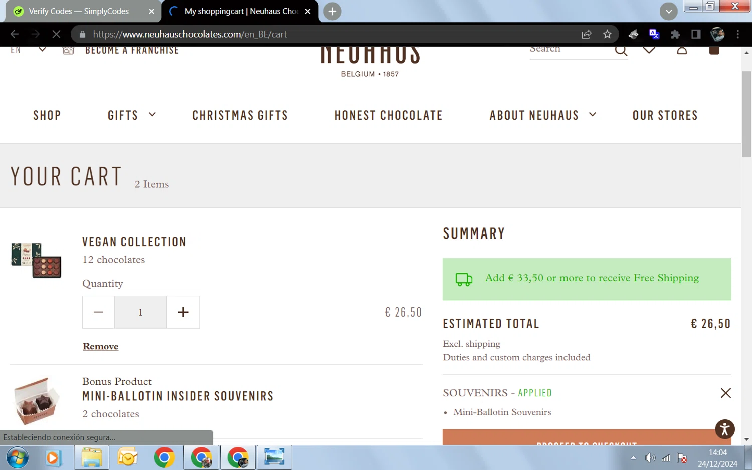
Task: Decrease Vegan Collection quantity
Action: click(x=98, y=312)
